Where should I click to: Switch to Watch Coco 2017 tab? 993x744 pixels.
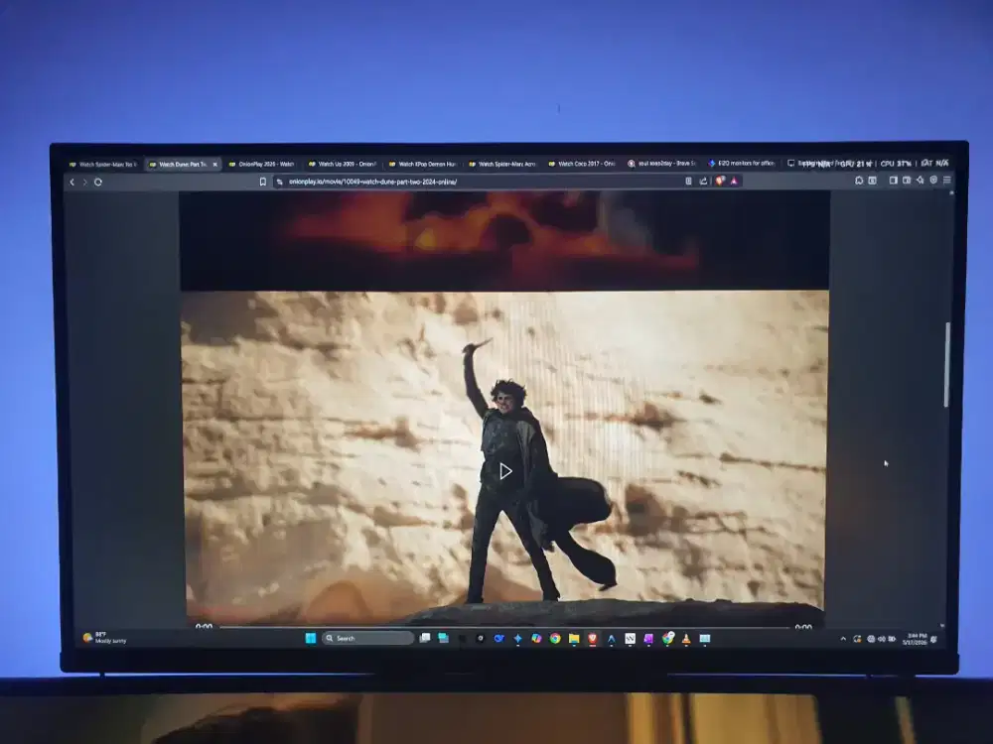[582, 164]
